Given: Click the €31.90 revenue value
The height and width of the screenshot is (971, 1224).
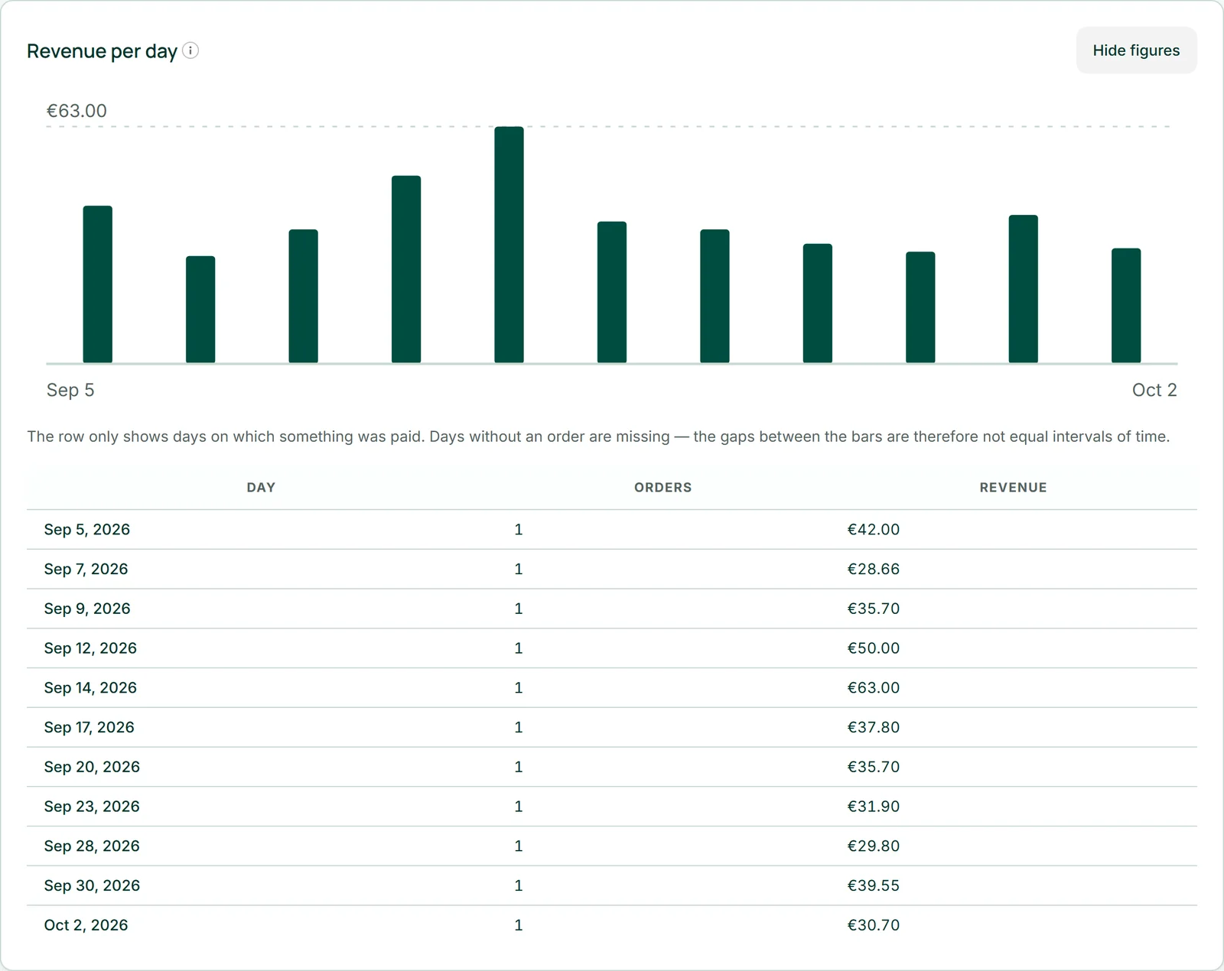Looking at the screenshot, I should pos(873,807).
